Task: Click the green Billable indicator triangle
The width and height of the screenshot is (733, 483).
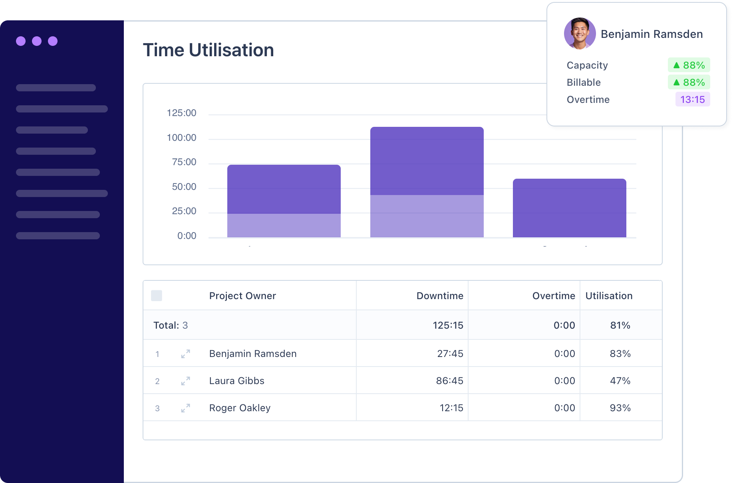Action: coord(676,82)
